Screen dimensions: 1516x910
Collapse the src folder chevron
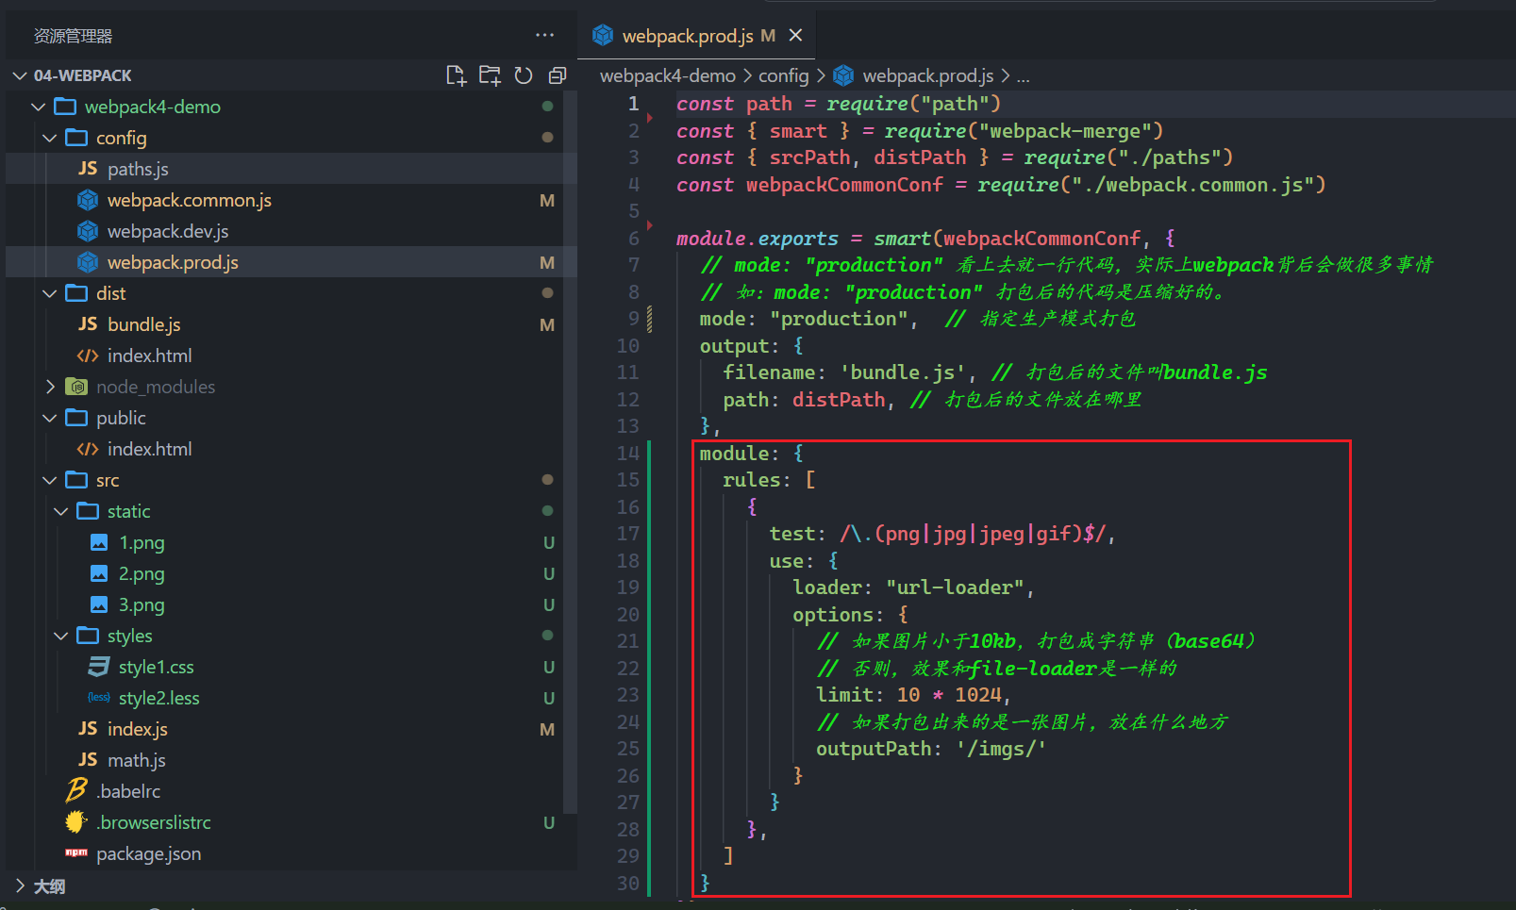click(50, 480)
